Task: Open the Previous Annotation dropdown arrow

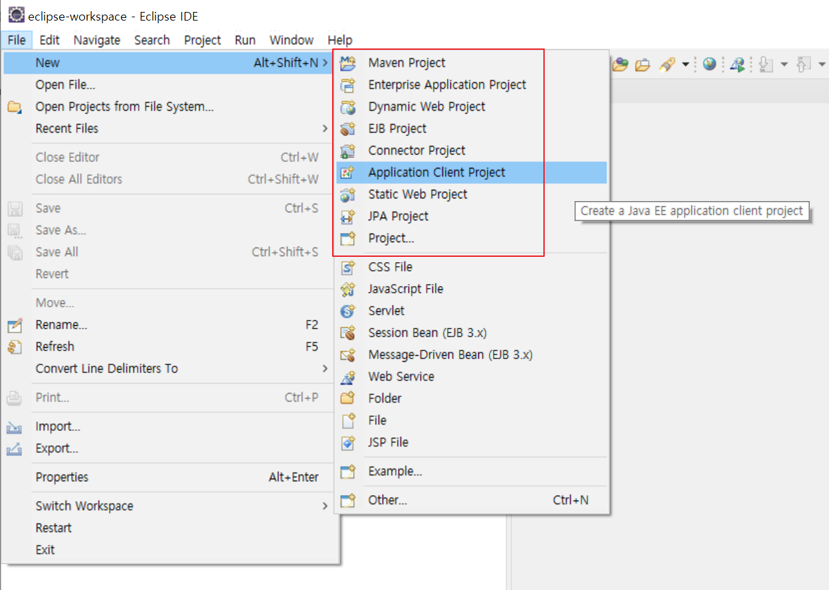Action: [x=822, y=64]
